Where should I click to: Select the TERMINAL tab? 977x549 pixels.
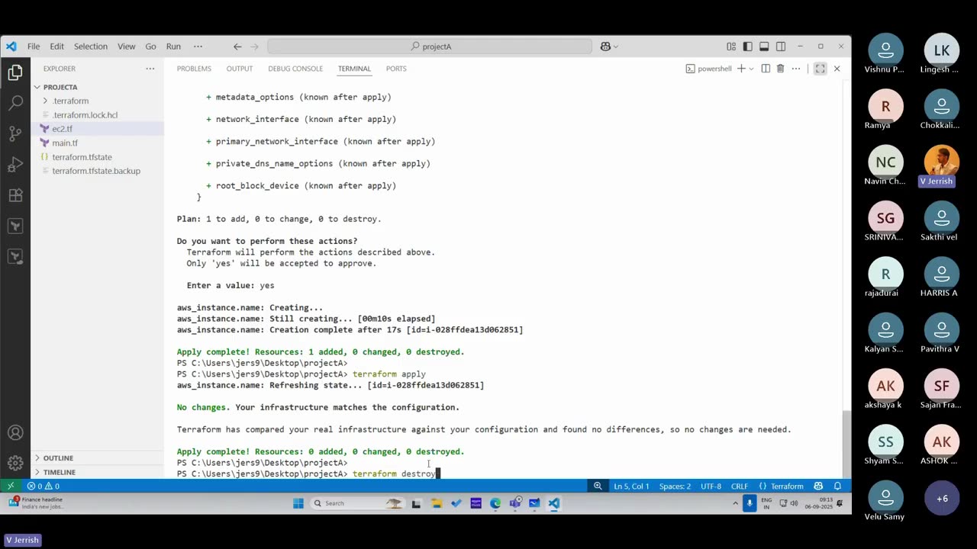[354, 69]
